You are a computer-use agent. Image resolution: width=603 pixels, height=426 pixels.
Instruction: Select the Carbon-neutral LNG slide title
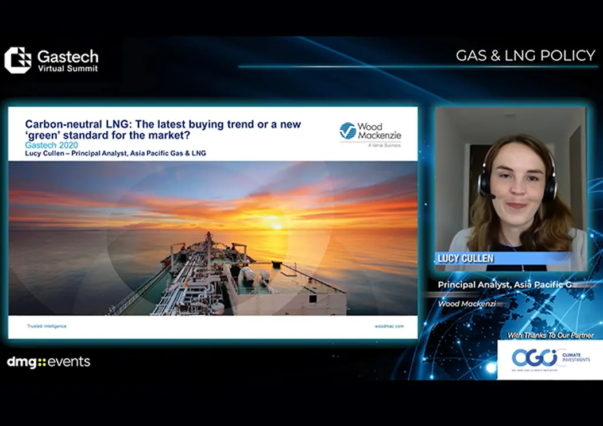(163, 130)
